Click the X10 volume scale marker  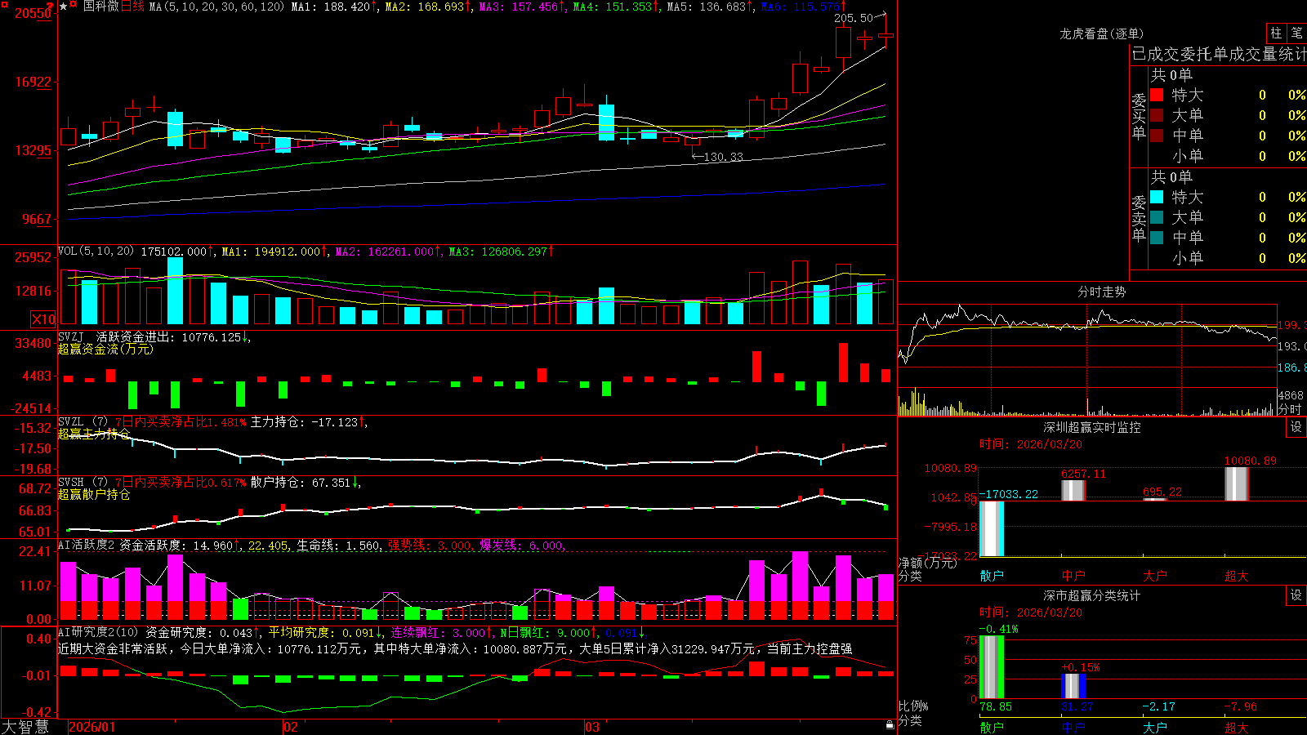43,319
